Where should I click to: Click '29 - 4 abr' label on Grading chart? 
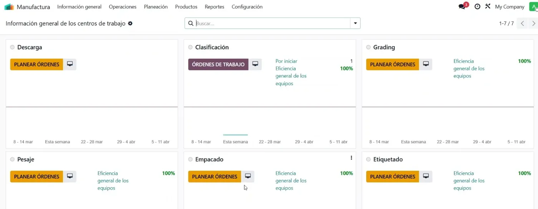click(482, 142)
